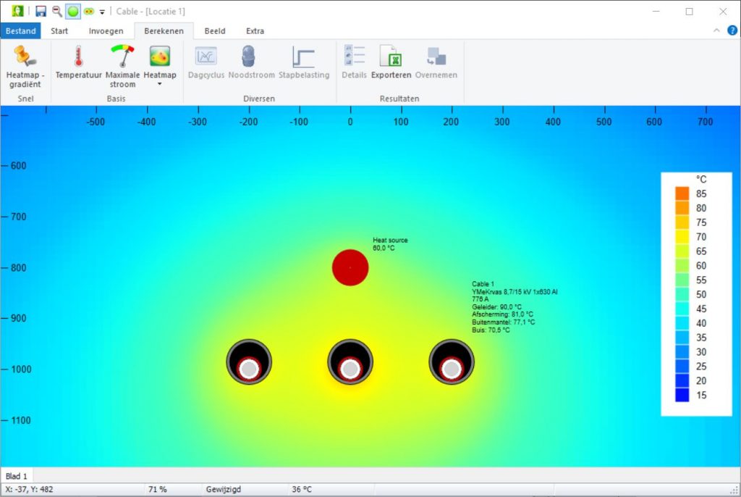Click the Cable 1 label text

coord(483,284)
